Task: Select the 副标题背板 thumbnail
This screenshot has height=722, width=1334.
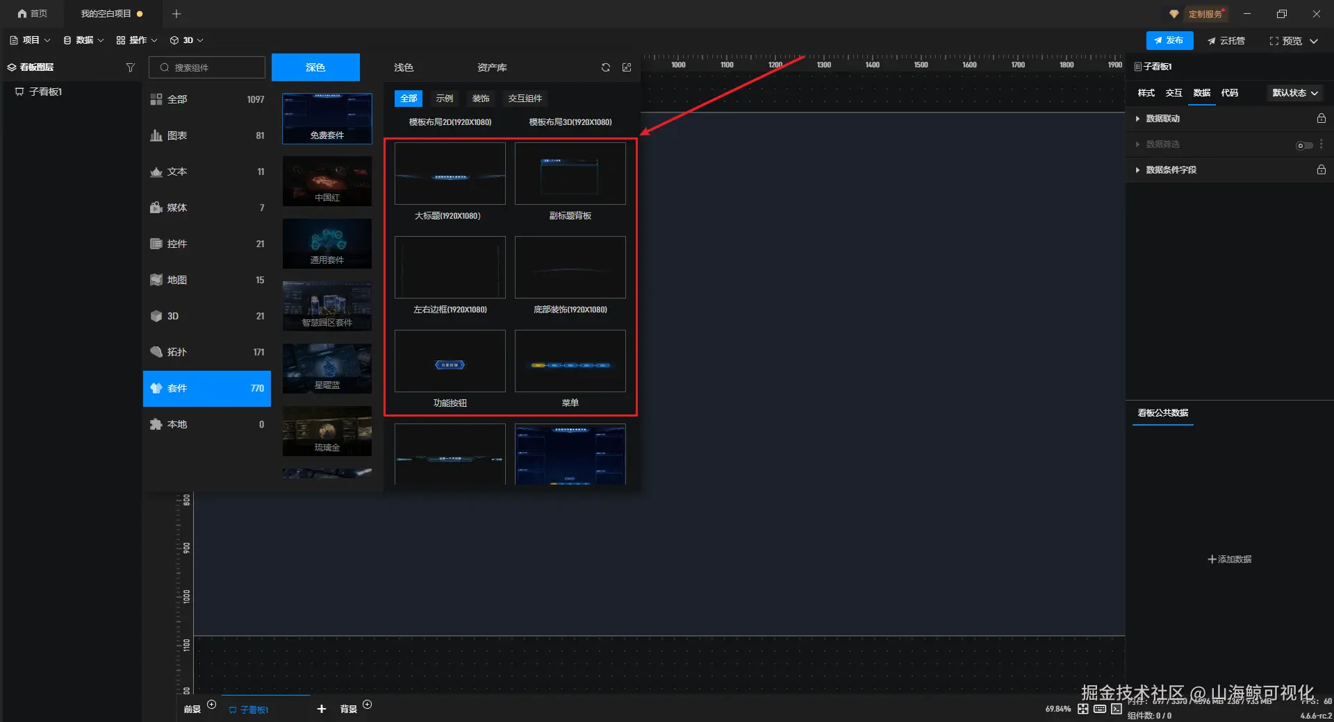Action: tap(570, 174)
